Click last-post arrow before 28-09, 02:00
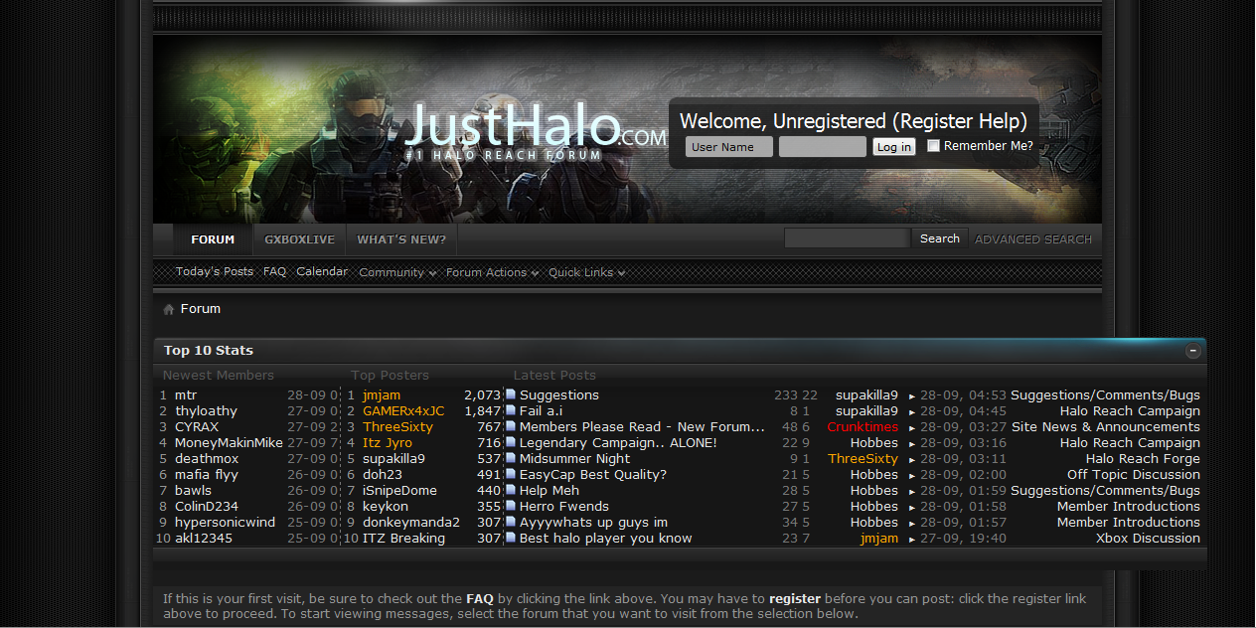This screenshot has height=628, width=1256. [912, 476]
